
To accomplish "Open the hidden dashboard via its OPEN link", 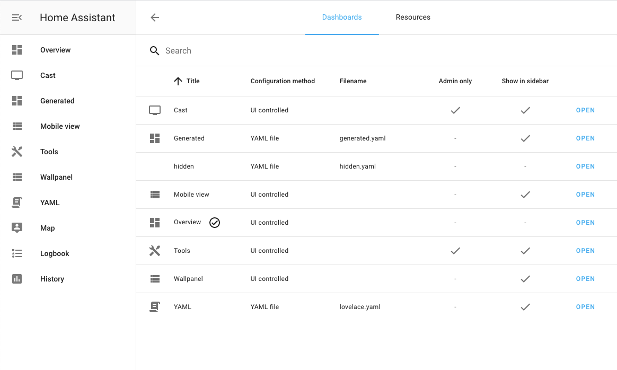I will 585,166.
